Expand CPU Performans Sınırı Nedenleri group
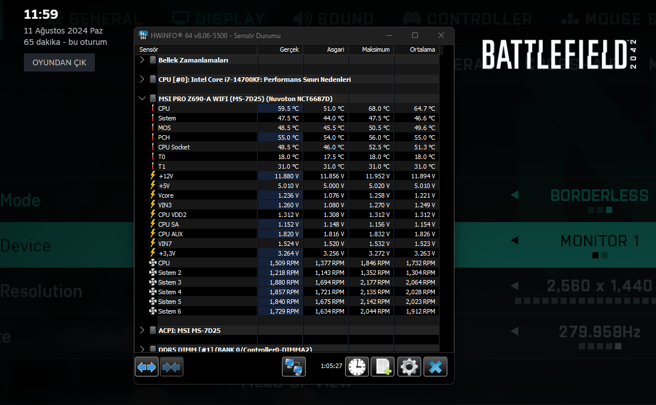This screenshot has width=656, height=405. 142,79
